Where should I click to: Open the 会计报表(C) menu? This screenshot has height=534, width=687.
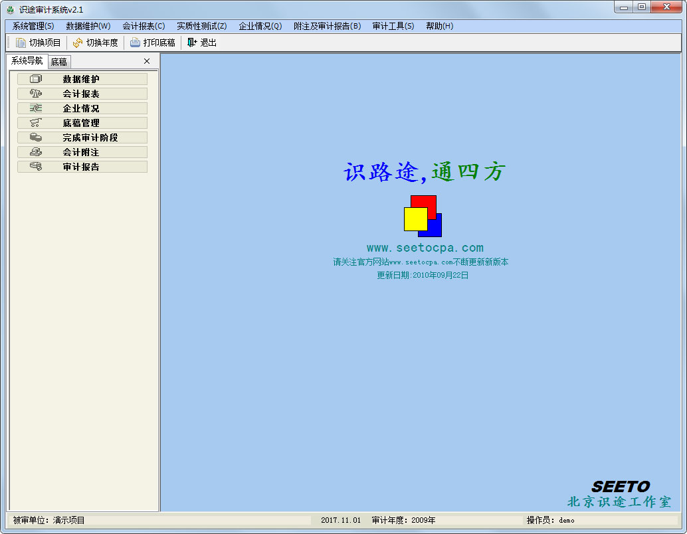coord(144,26)
